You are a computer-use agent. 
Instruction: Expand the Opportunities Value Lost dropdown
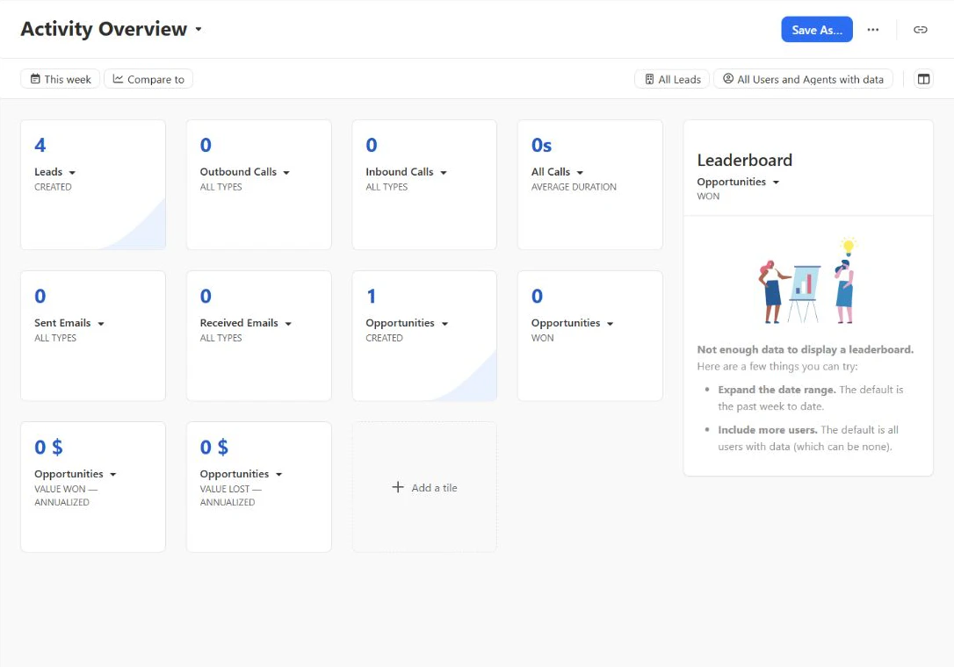point(278,474)
